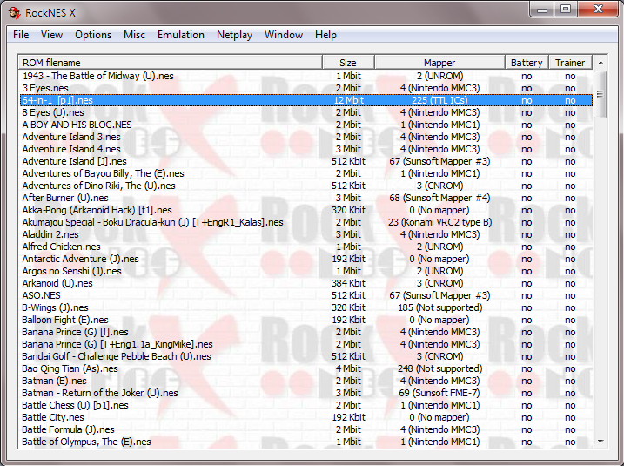
Task: Open the Misc menu
Action: [x=135, y=35]
